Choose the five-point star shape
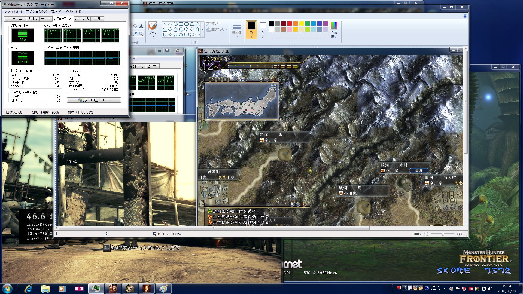523x294 pixels. click(x=175, y=35)
